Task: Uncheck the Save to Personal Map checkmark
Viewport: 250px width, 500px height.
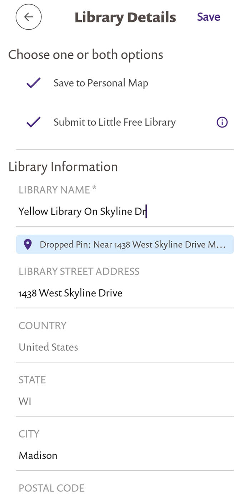Action: [34, 83]
